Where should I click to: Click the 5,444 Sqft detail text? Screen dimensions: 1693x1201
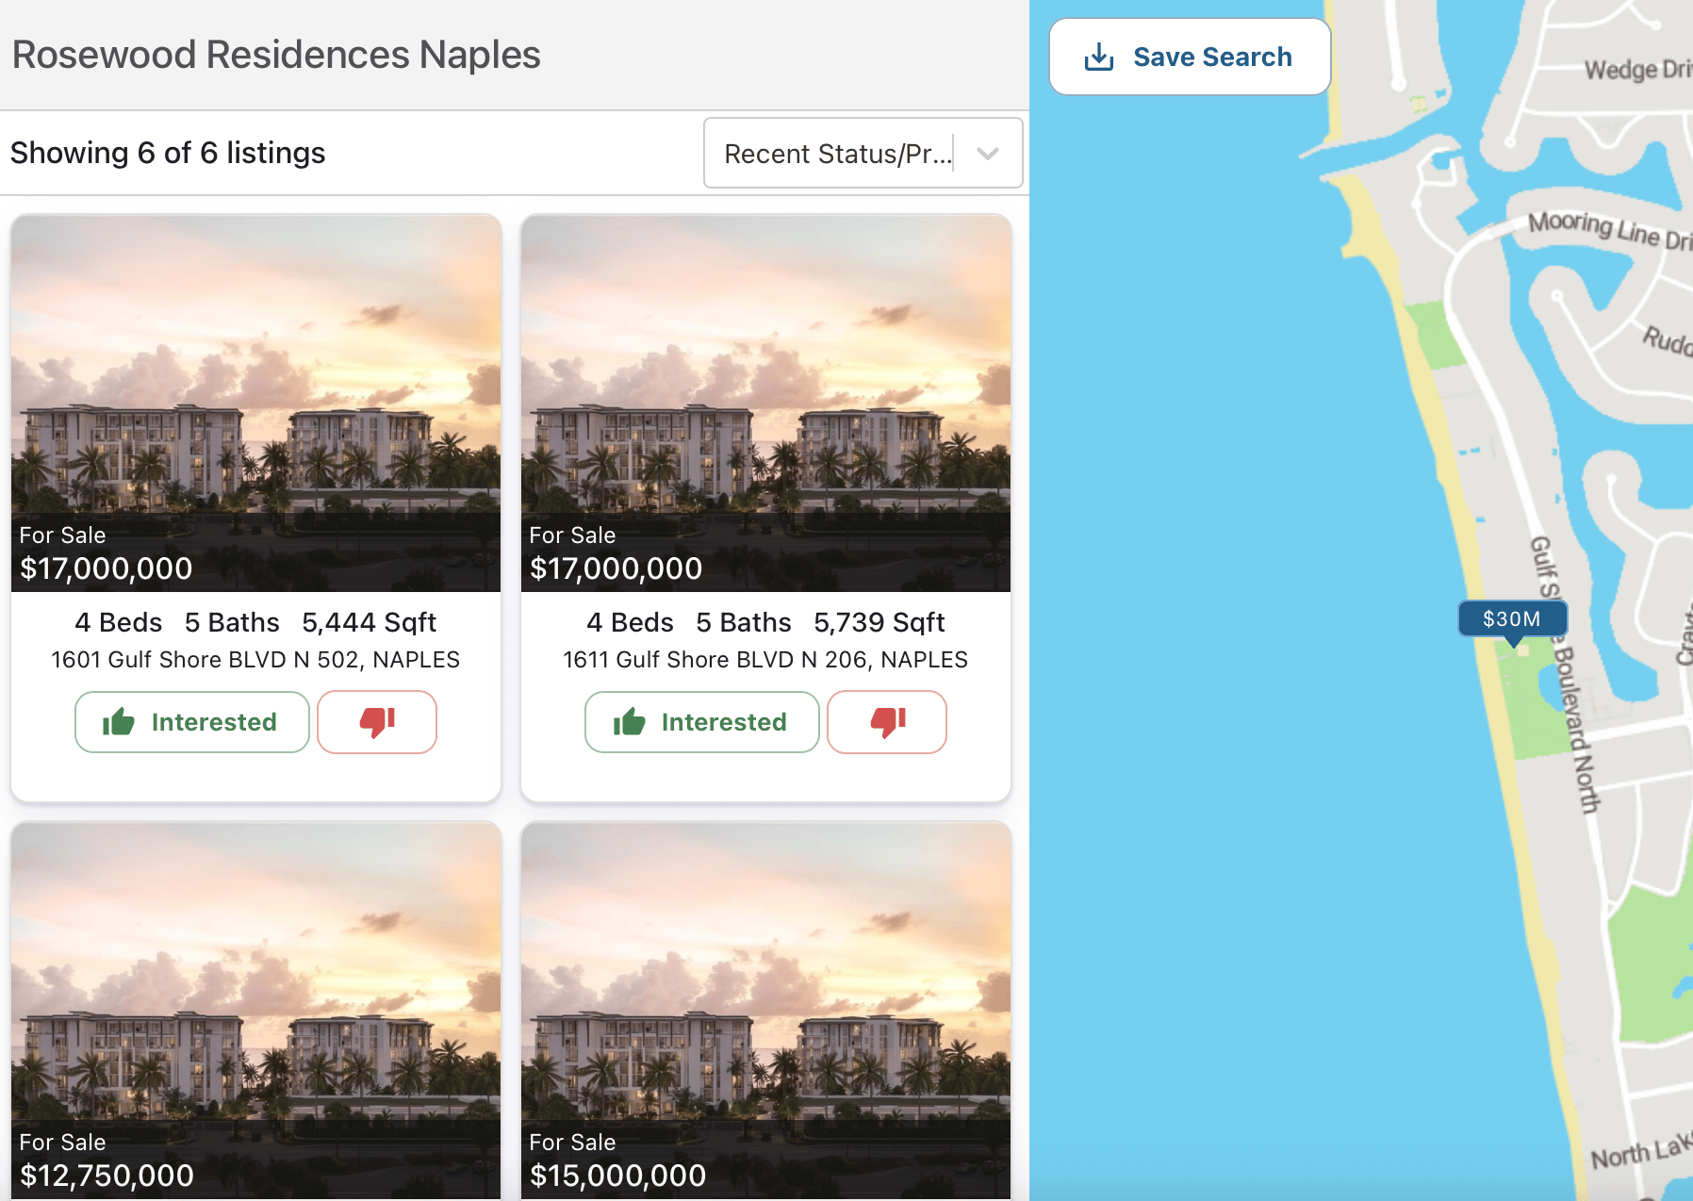(x=369, y=622)
